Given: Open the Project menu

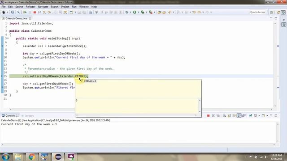Looking at the screenshot, I should coord(65,7).
